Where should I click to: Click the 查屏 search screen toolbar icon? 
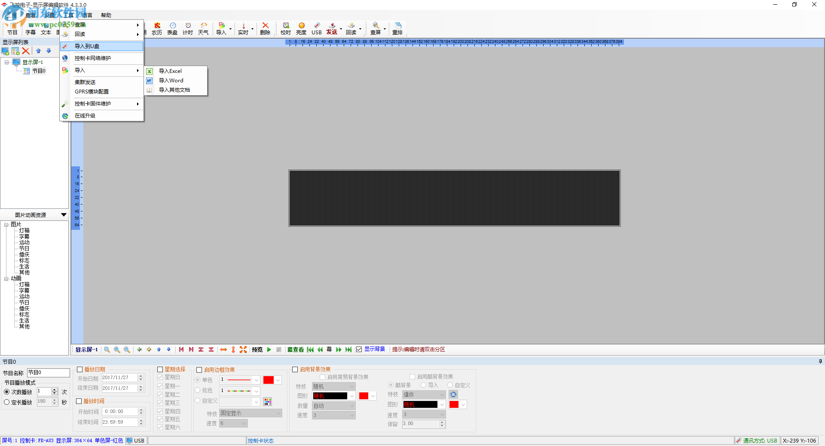[376, 29]
